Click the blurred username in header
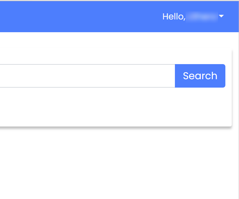Viewport: 239px width, 199px height. tap(202, 17)
